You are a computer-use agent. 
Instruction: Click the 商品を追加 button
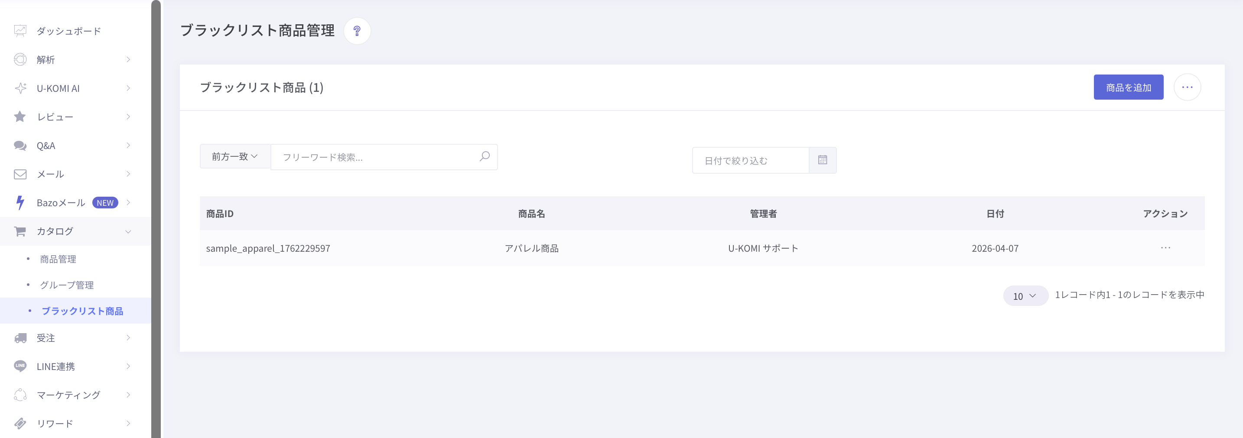pyautogui.click(x=1128, y=88)
